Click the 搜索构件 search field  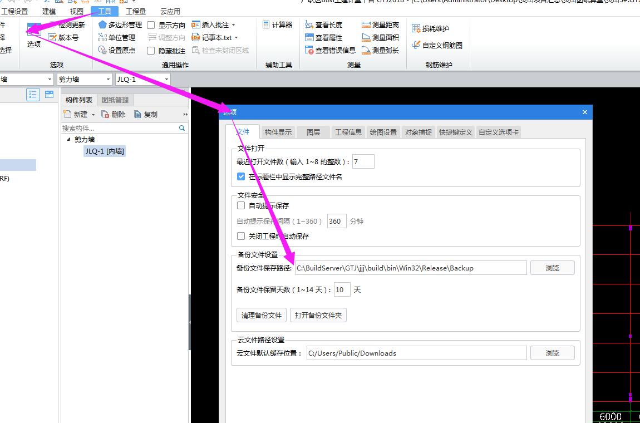(120, 128)
